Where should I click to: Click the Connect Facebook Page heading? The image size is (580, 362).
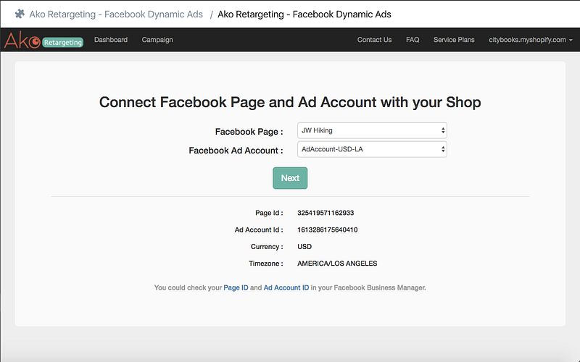click(290, 102)
